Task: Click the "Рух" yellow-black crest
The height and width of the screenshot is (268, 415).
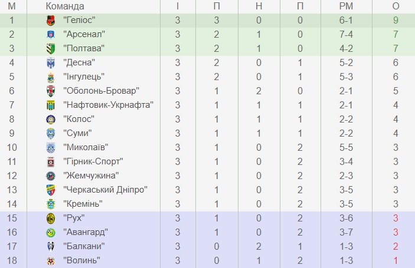Action: pyautogui.click(x=50, y=218)
